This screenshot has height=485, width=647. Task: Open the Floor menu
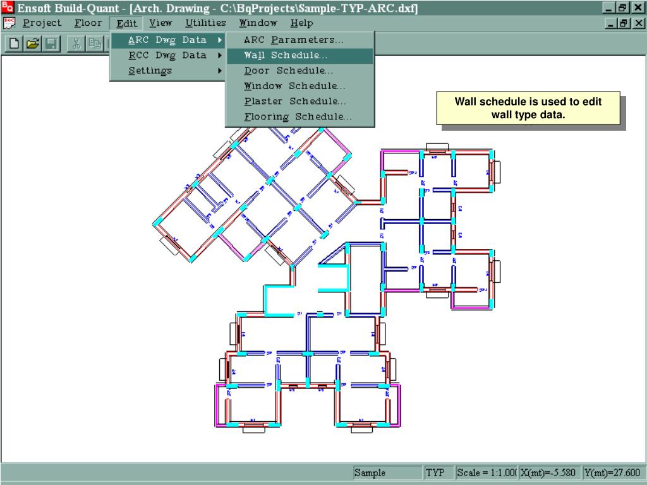click(x=88, y=23)
